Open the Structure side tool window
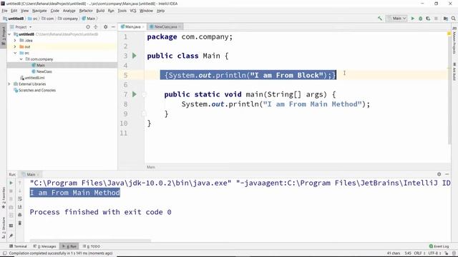Image resolution: width=458 pixels, height=257 pixels. tap(4, 227)
